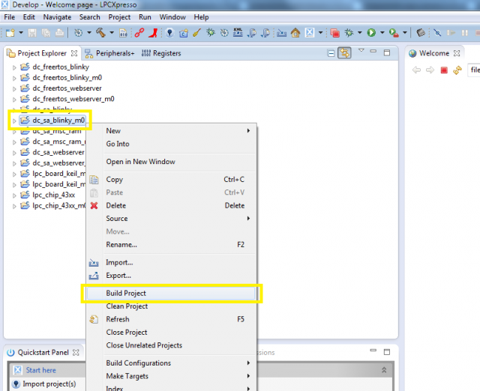Open the build configuration gear dropdown arrow
The height and width of the screenshot is (391, 480).
click(89, 32)
